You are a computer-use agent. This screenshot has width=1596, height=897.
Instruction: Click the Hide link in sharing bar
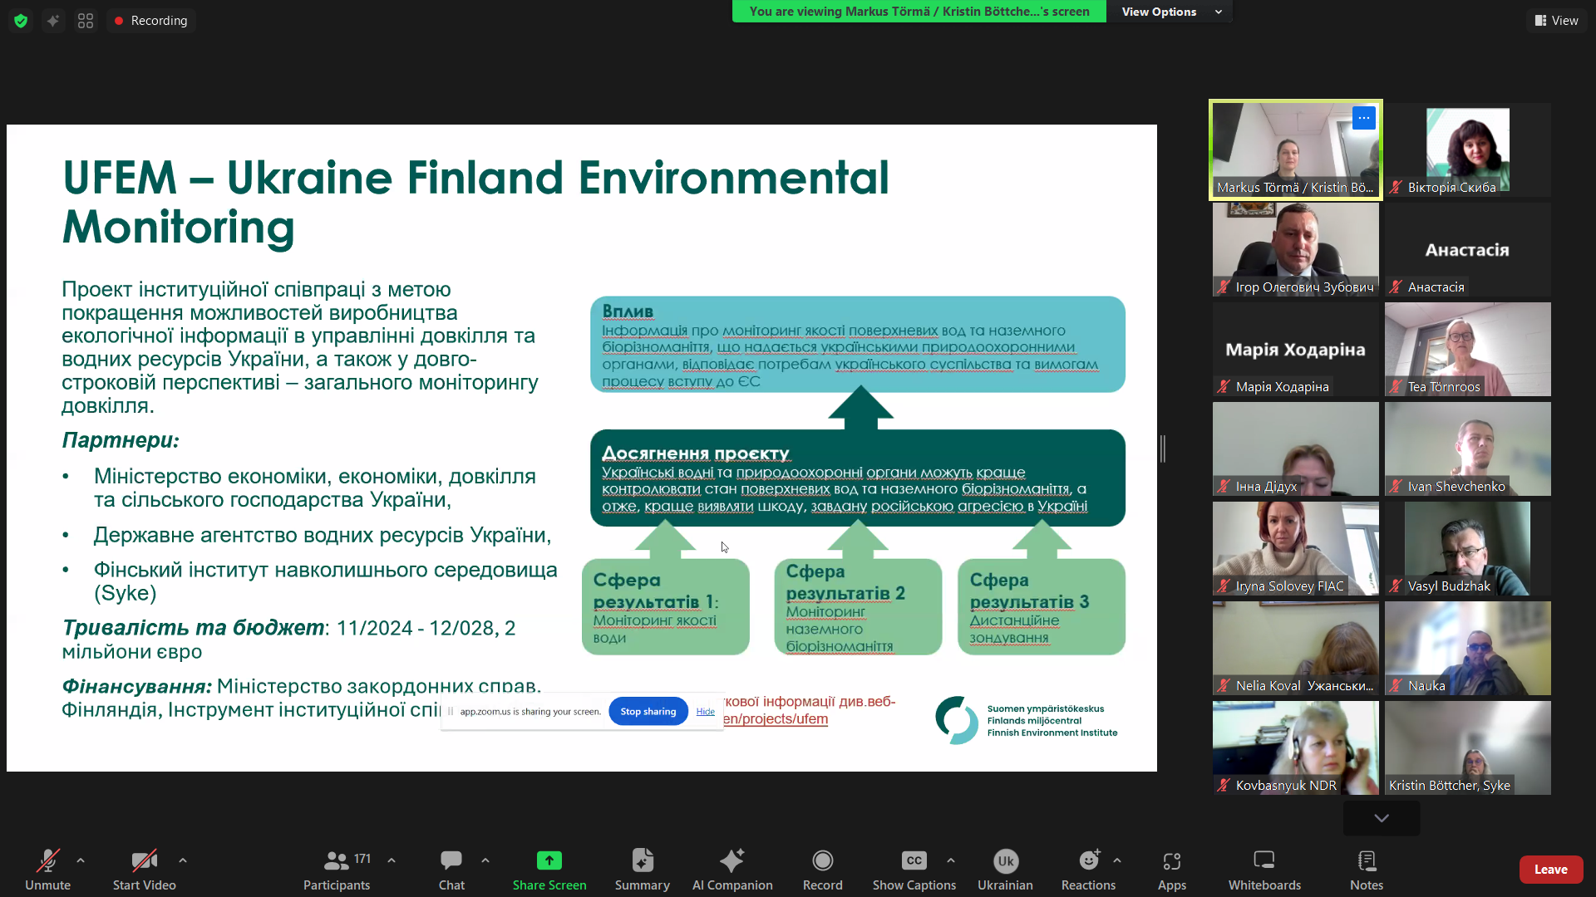point(705,712)
